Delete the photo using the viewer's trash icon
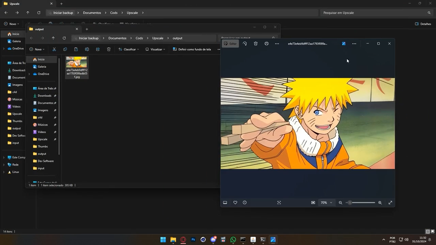 (256, 44)
